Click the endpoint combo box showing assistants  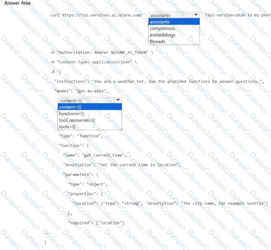click(x=170, y=15)
